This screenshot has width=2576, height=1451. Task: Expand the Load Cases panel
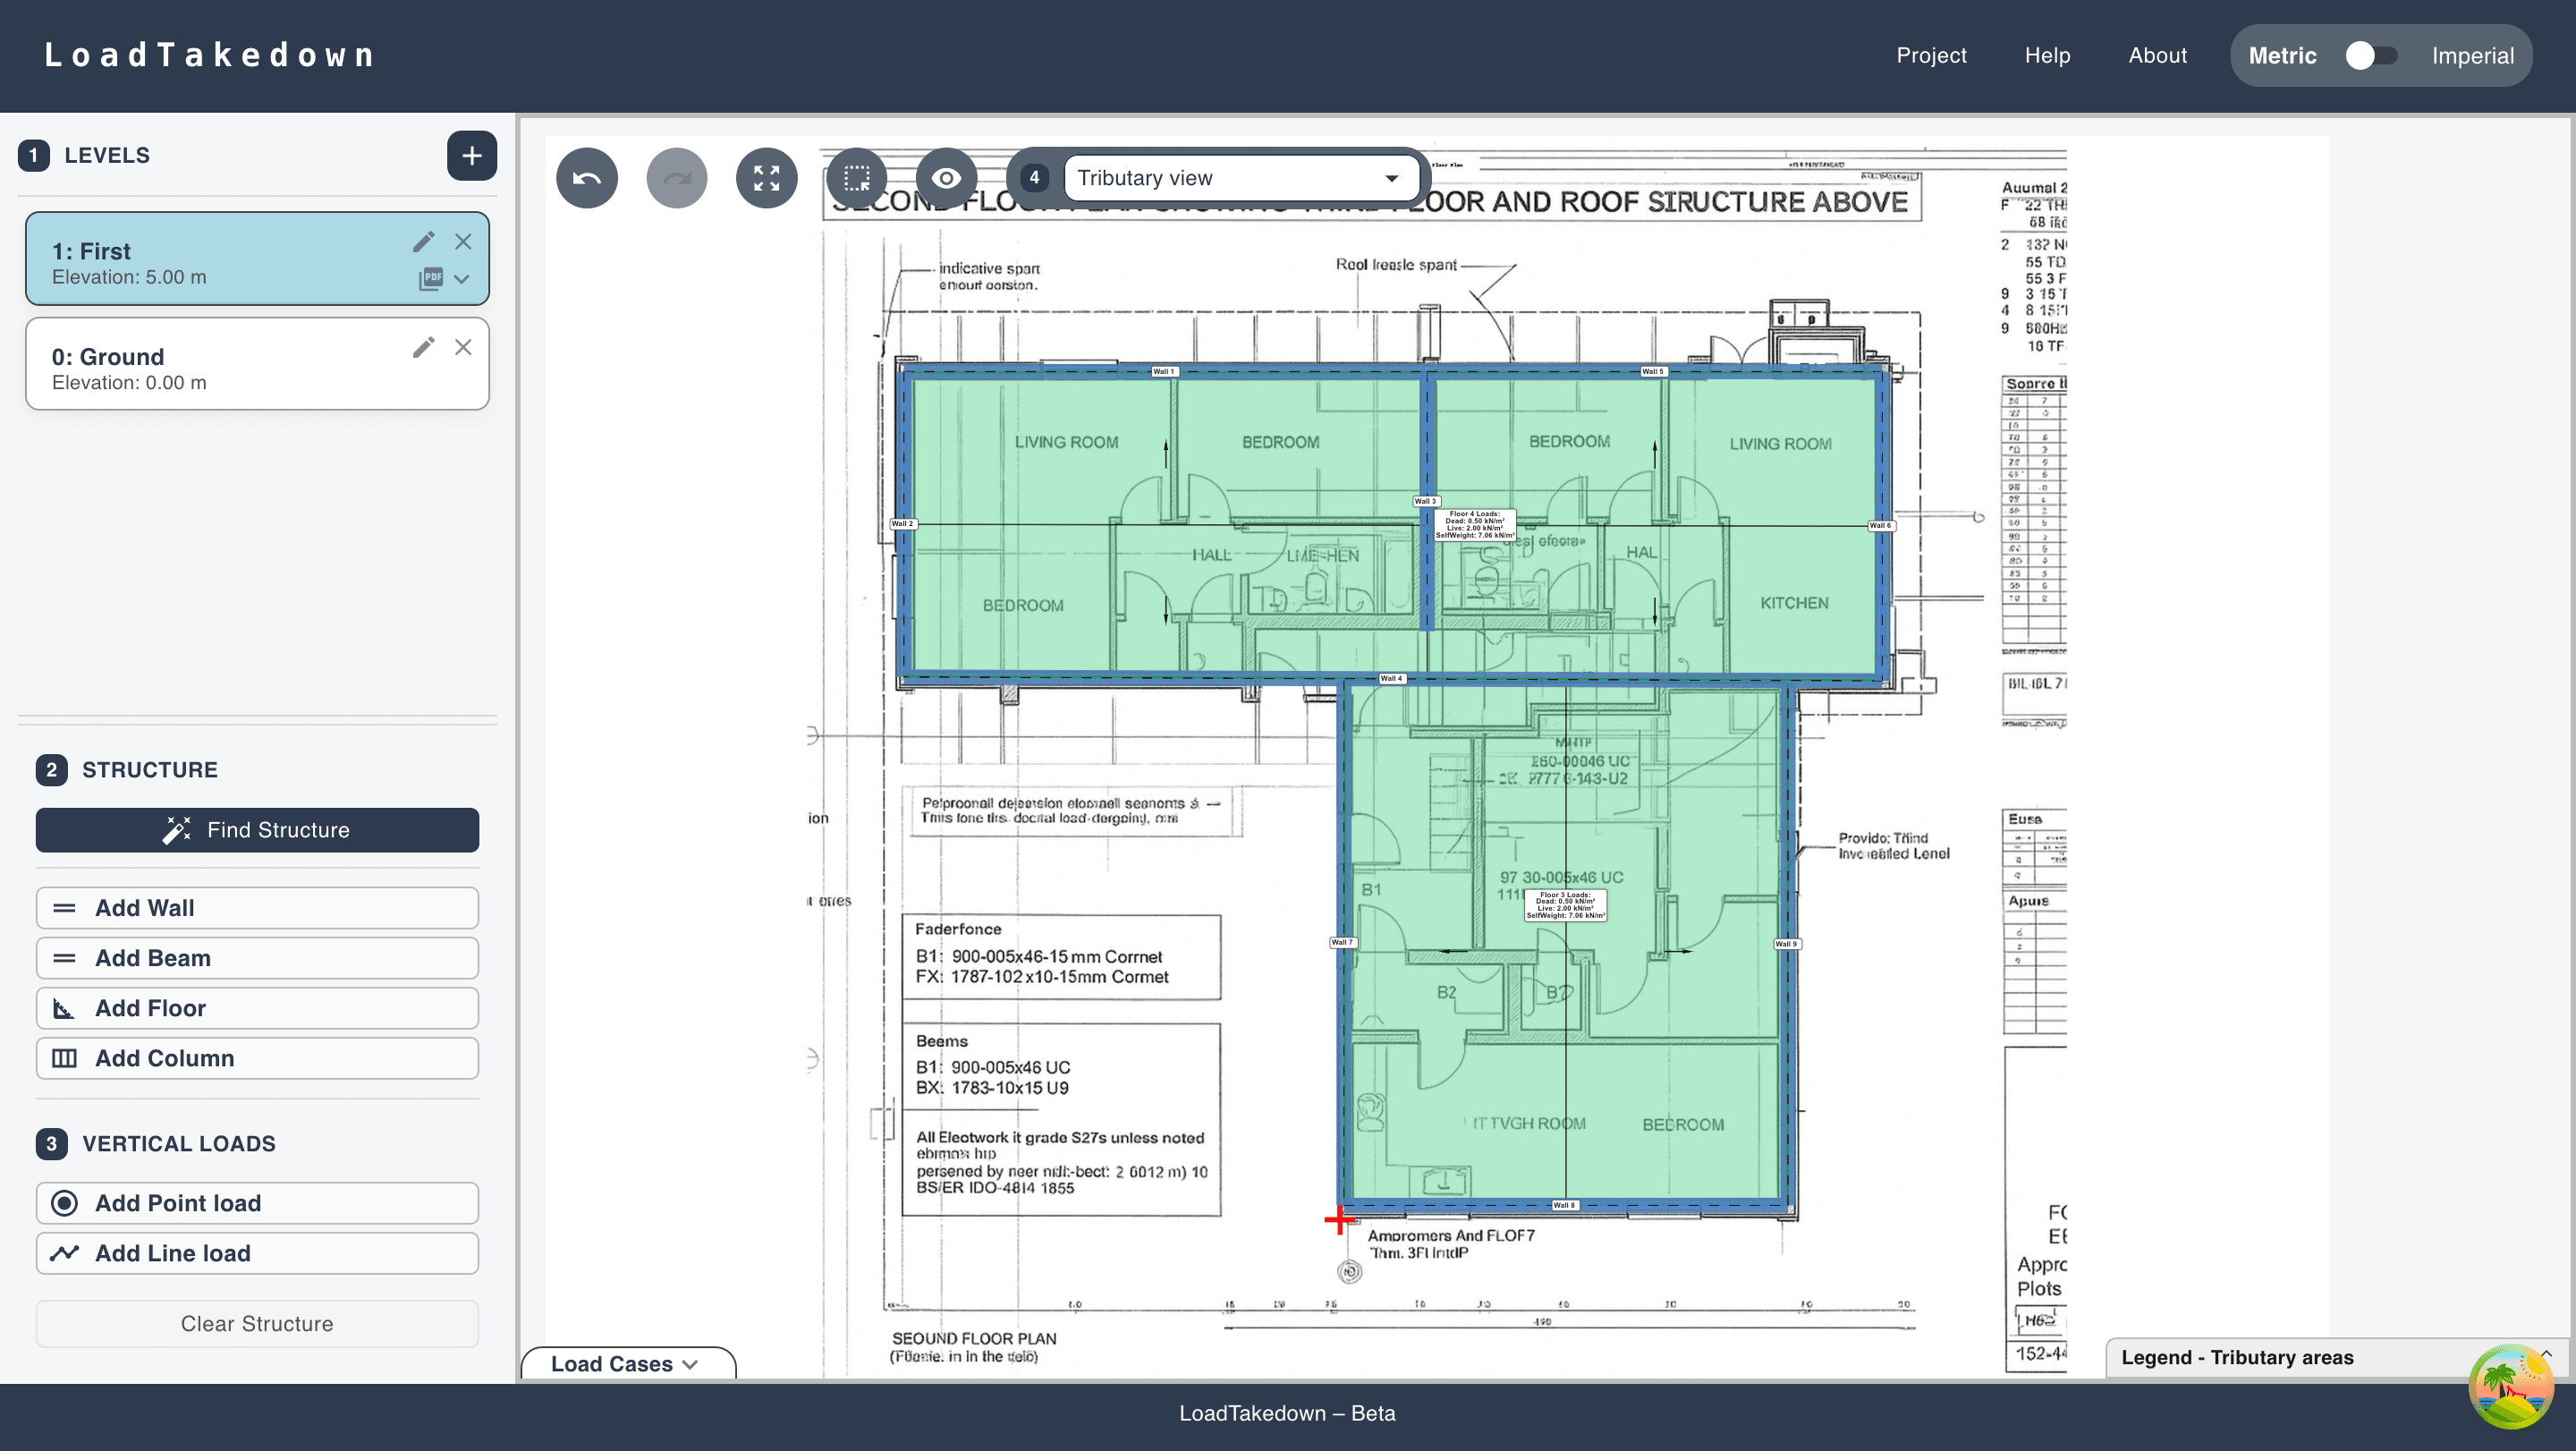tap(626, 1363)
